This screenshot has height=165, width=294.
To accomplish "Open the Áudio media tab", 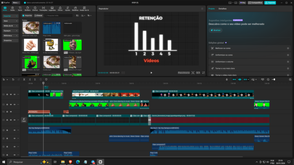I will pyautogui.click(x=13, y=9).
